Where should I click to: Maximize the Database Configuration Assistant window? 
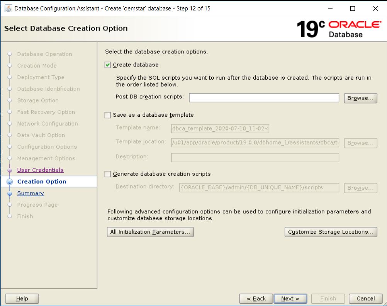coord(352,8)
